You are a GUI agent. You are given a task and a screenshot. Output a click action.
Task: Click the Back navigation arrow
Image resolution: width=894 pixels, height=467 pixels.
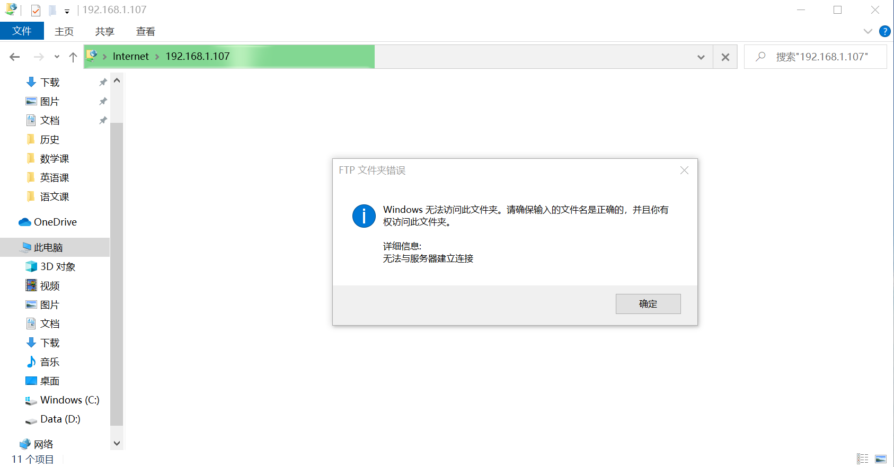[x=15, y=57]
